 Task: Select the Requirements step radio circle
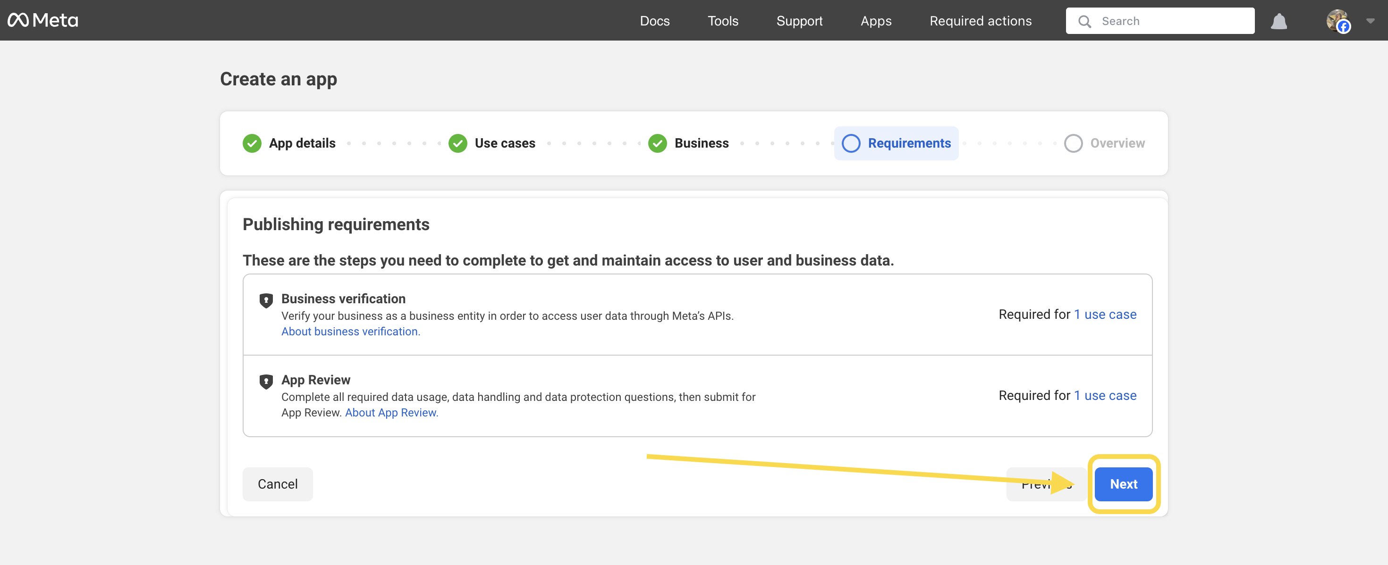851,143
